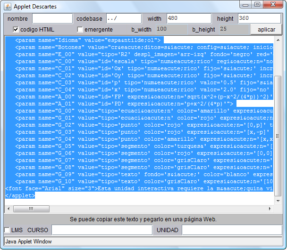
Task: Click the param name="G_06" segmento rojo line
Action: click(x=144, y=153)
